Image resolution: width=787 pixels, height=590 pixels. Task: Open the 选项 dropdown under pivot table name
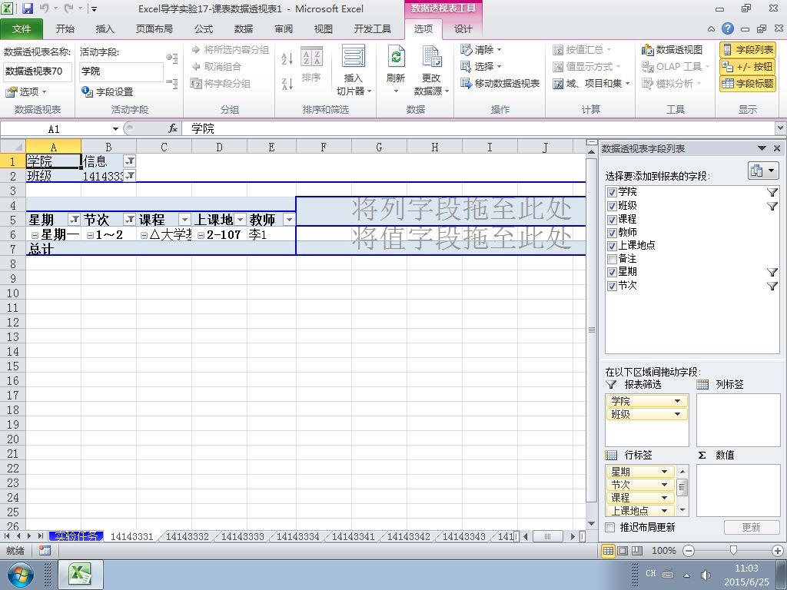coord(25,92)
